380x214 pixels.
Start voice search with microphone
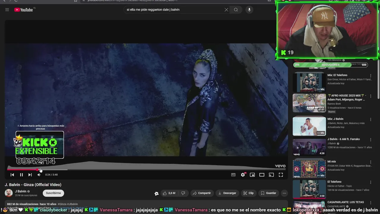(249, 10)
